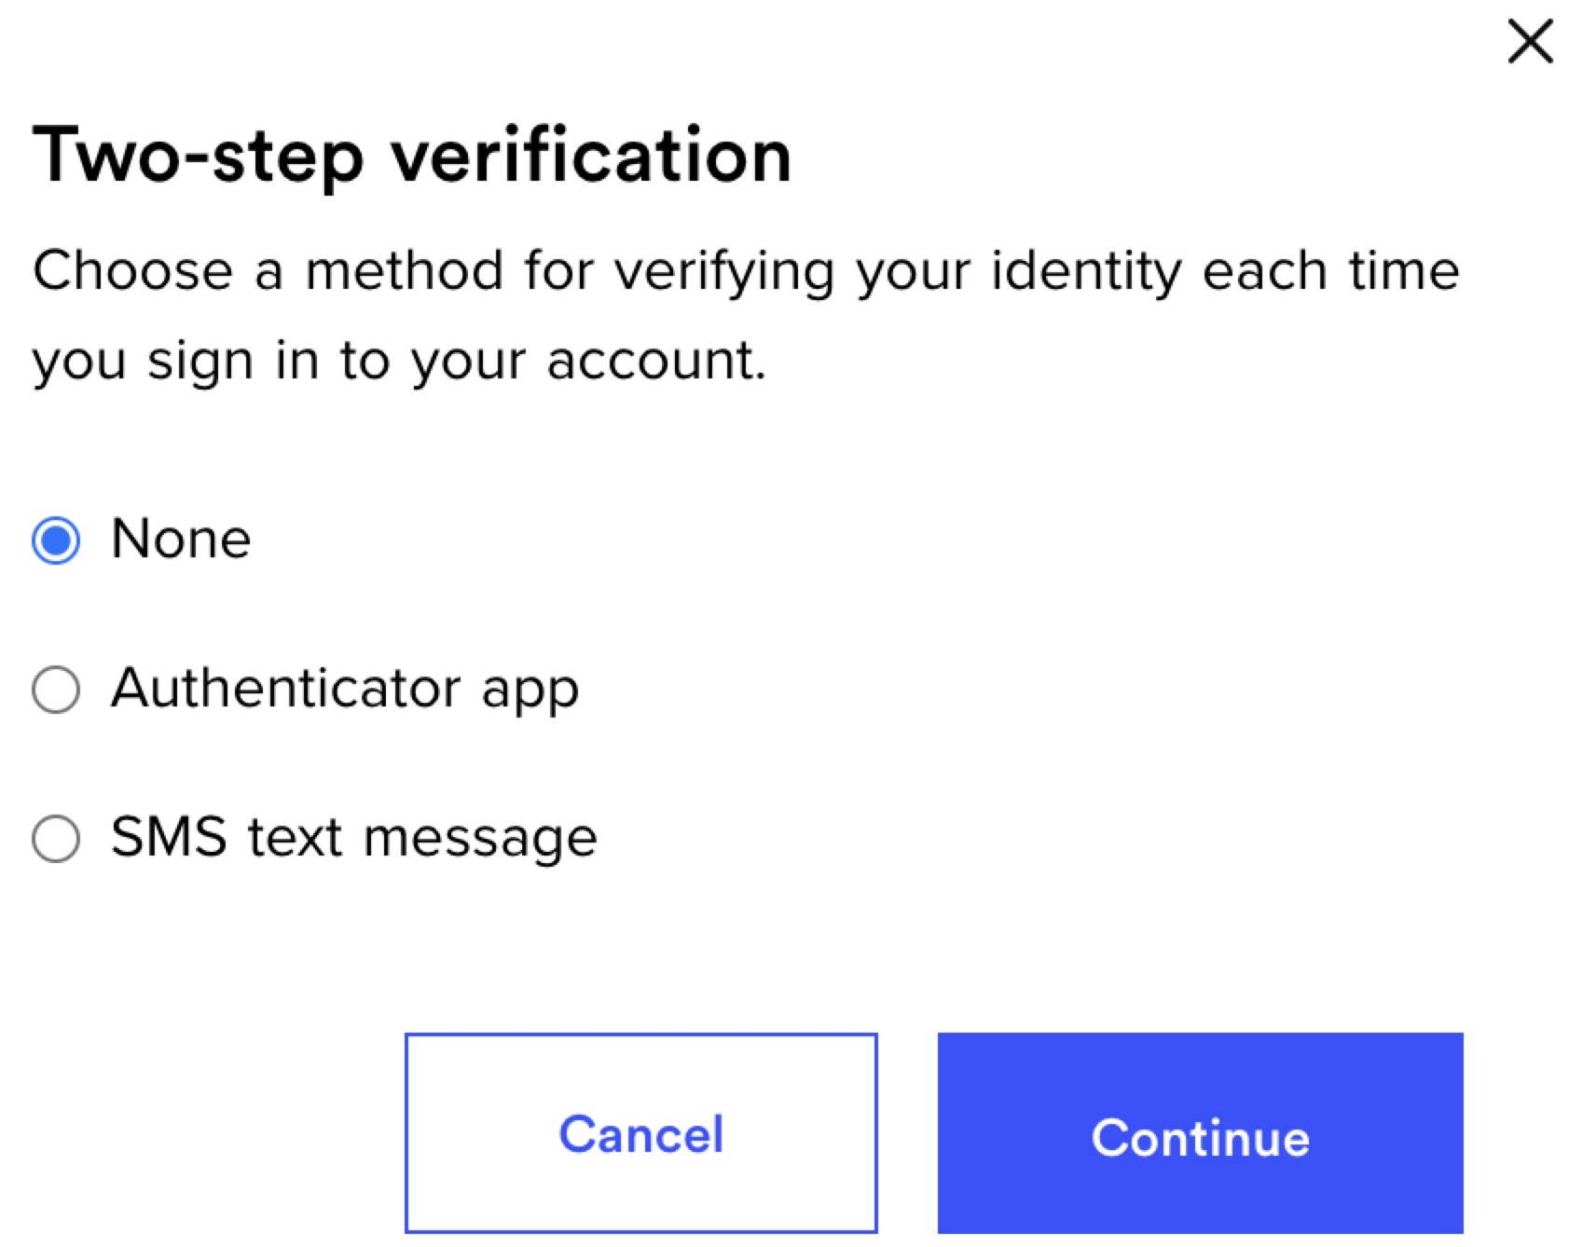Click the filled radio circle beside None

[x=57, y=539]
